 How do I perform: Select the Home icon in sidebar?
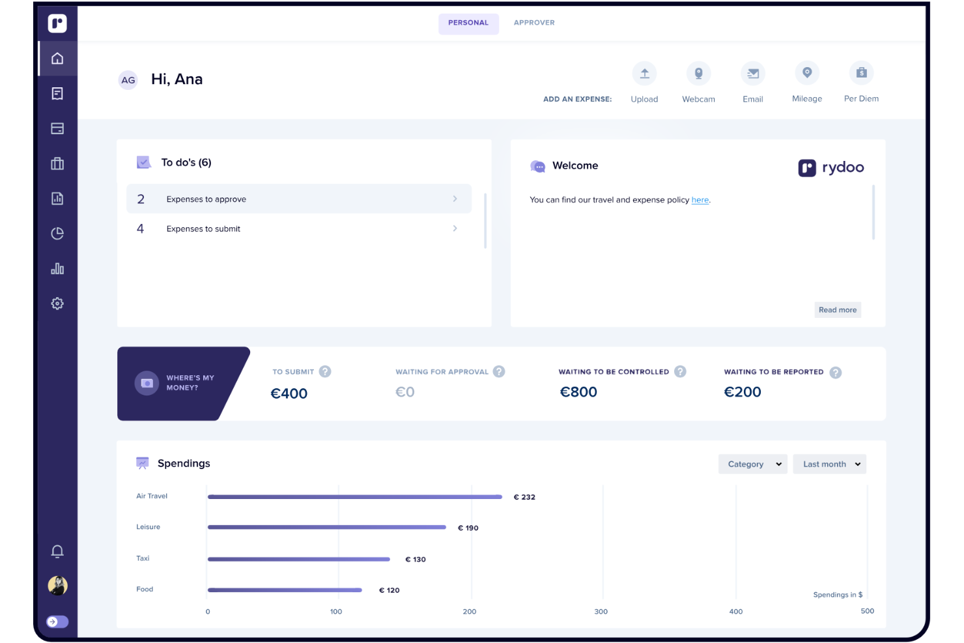[57, 58]
